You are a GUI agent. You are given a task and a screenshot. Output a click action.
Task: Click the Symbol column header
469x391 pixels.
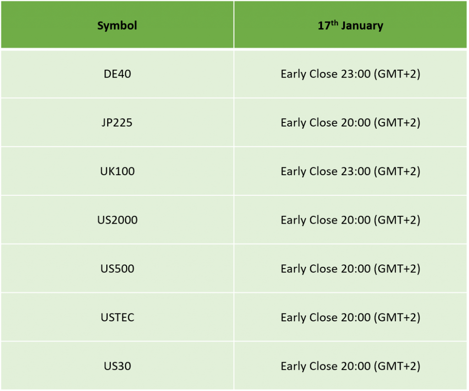pos(117,25)
